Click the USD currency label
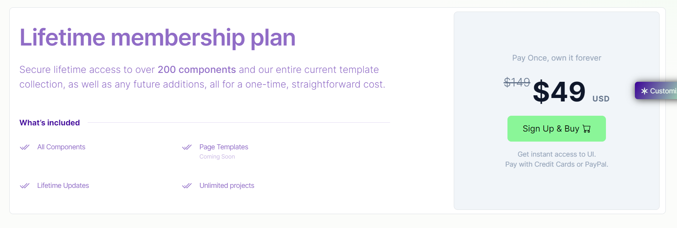677x228 pixels. tap(601, 99)
